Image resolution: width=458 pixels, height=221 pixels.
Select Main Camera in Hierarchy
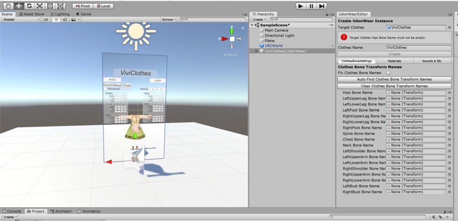click(x=276, y=30)
